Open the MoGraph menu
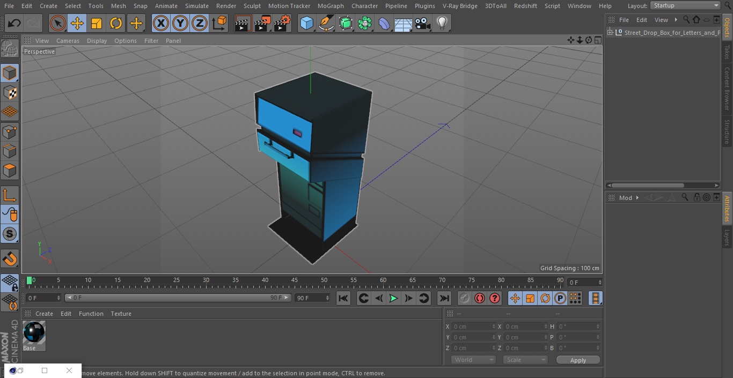Screen dimensions: 733x378 tap(331, 6)
